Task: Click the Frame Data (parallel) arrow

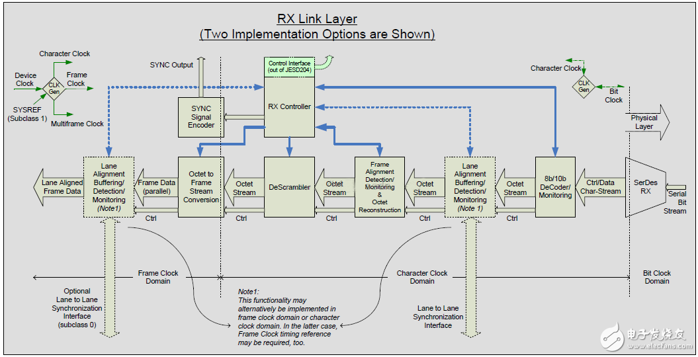Action: [x=156, y=187]
